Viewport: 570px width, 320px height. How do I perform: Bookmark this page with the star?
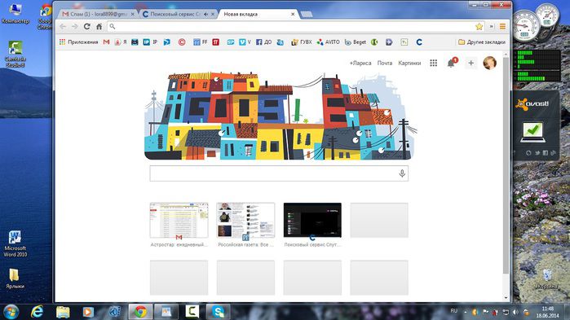tap(479, 27)
